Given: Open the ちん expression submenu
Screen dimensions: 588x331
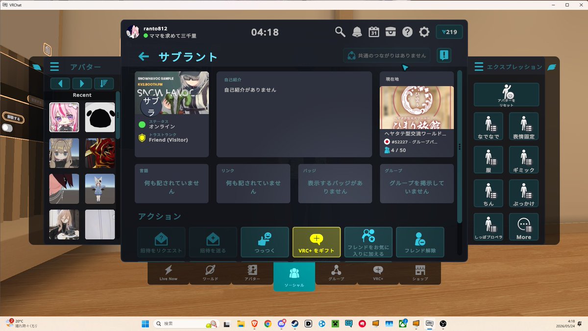Looking at the screenshot, I should point(489,193).
